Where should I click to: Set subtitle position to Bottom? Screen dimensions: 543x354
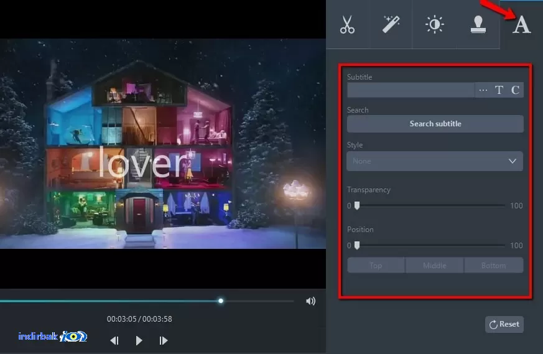(493, 265)
